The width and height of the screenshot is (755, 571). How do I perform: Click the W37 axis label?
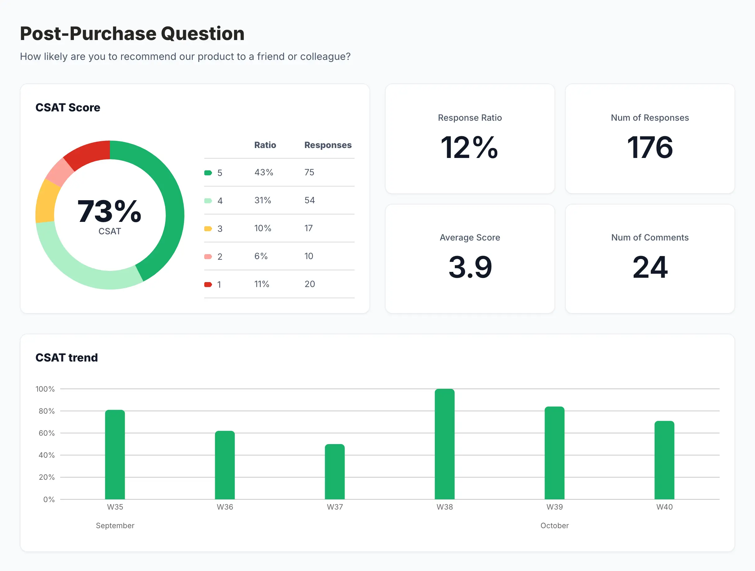click(x=335, y=507)
